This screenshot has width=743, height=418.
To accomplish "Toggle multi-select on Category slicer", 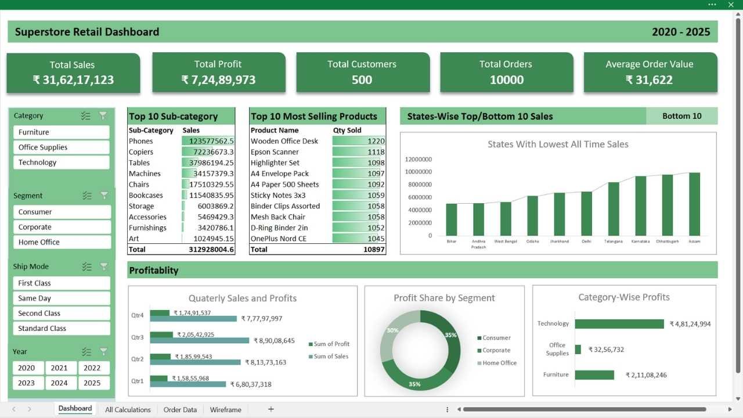I will coord(86,116).
